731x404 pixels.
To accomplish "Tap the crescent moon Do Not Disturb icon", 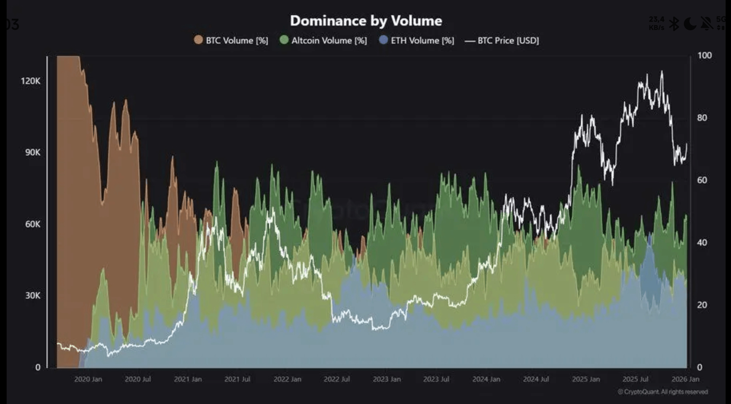I will tap(690, 24).
